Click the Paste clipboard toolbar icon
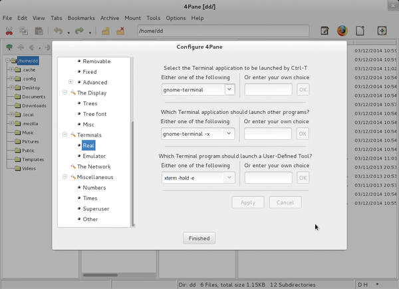Image resolution: width=399 pixels, height=289 pixels. tap(39, 31)
